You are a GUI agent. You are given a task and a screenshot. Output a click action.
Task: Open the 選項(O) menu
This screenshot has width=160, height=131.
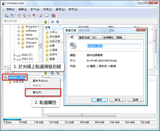[60, 10]
